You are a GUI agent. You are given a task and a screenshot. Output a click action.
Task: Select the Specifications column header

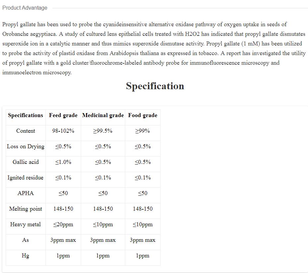[x=26, y=115]
